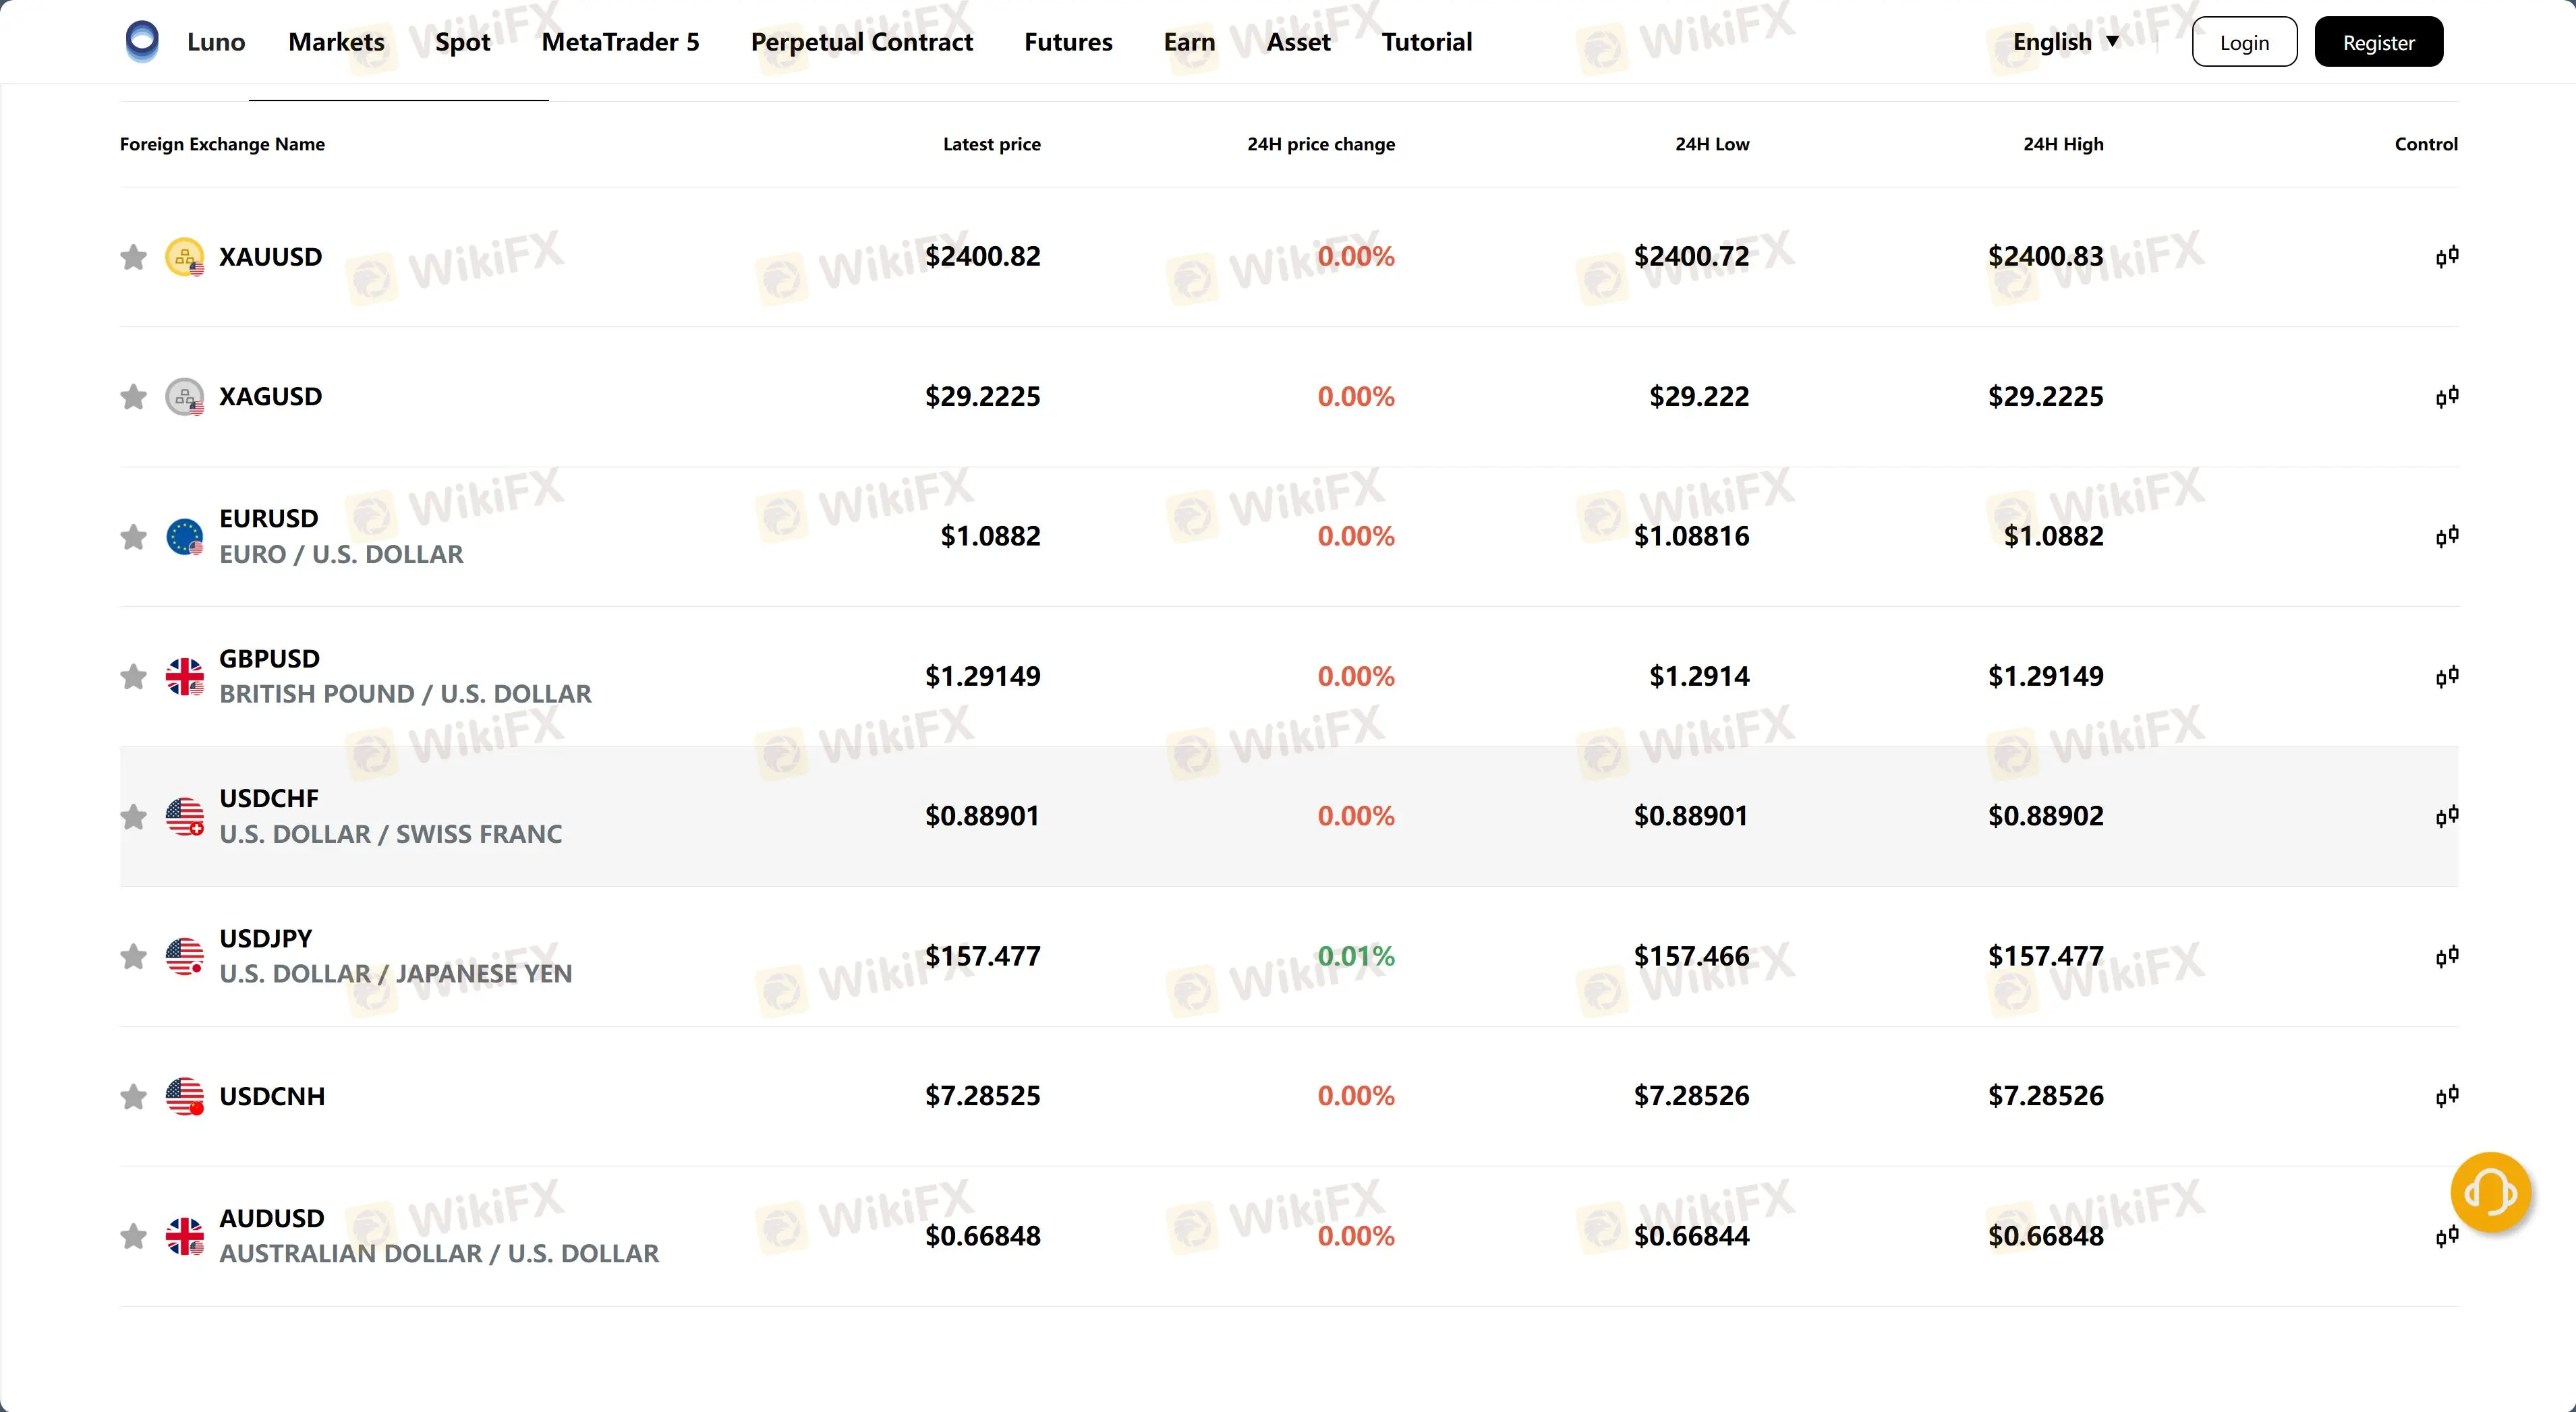Click XAUUSD latest price $2400.82
The width and height of the screenshot is (2576, 1412).
point(983,257)
